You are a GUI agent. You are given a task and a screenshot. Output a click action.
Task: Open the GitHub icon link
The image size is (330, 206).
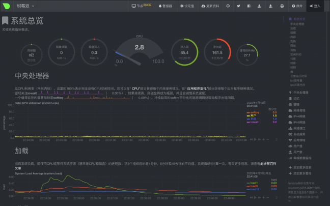[228, 6]
